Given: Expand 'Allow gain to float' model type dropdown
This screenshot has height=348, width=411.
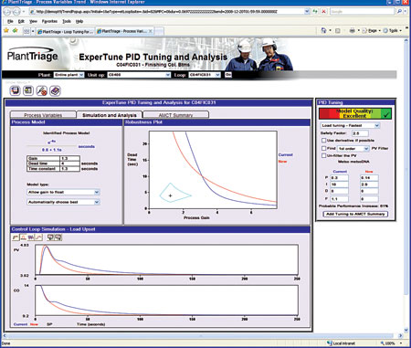Looking at the screenshot, I should 63,192.
